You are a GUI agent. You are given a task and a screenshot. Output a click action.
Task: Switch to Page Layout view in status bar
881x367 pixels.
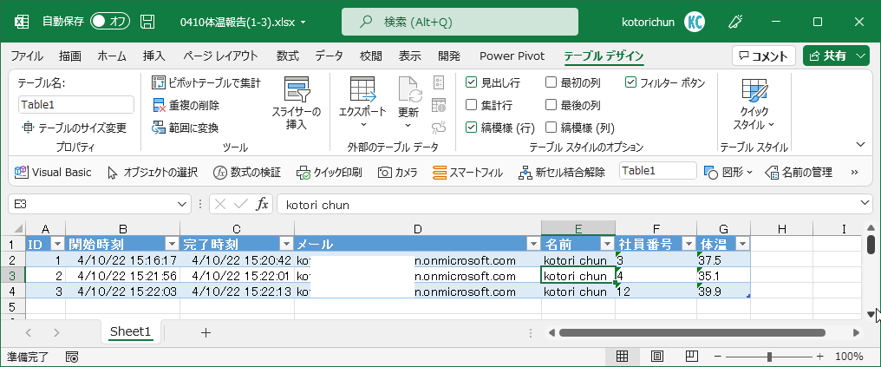pos(656,357)
